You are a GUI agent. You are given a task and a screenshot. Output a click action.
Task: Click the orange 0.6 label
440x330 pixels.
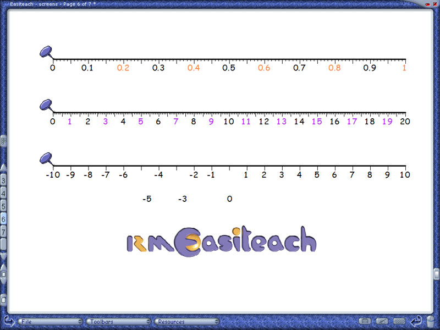click(x=264, y=68)
